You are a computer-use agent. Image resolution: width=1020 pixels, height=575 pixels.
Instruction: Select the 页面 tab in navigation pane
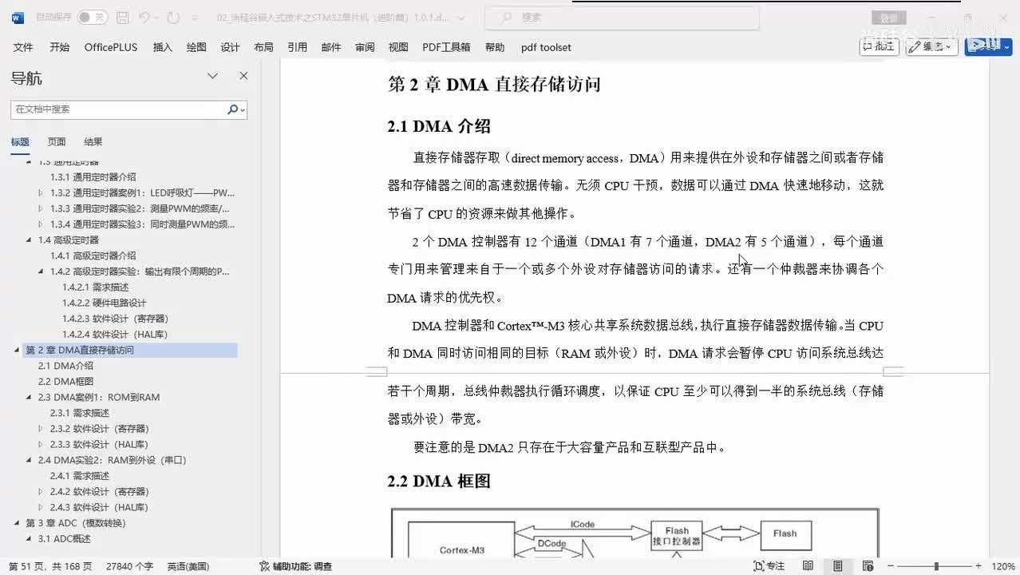[56, 142]
